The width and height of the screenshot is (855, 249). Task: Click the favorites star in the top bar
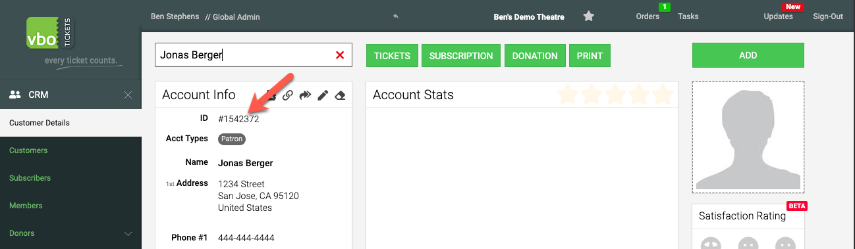(589, 16)
